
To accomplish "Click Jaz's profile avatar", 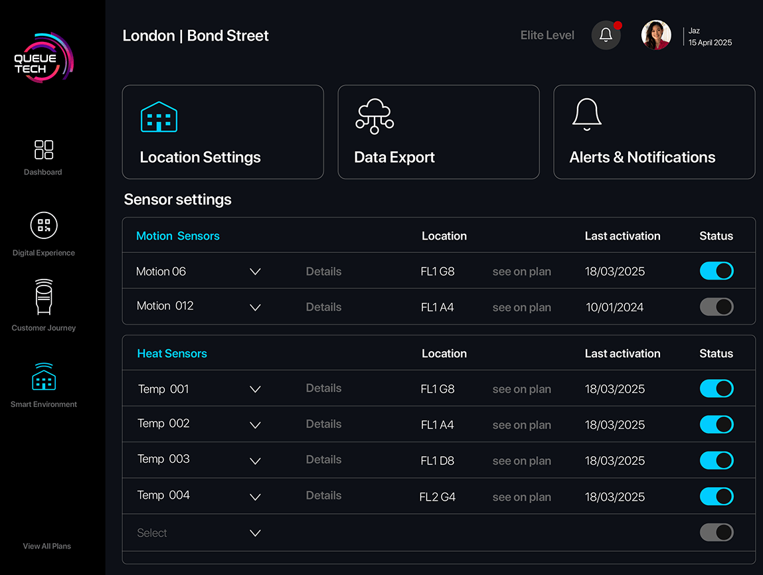I will [x=655, y=35].
